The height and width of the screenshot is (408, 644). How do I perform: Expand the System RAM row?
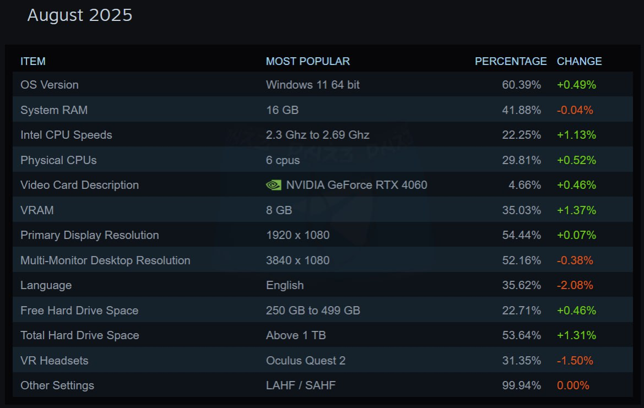[x=322, y=110]
